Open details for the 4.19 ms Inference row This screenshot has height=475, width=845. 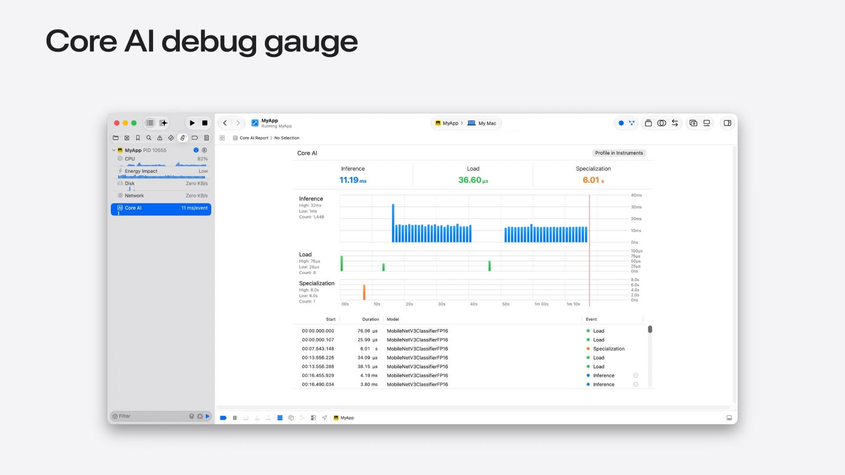click(636, 376)
